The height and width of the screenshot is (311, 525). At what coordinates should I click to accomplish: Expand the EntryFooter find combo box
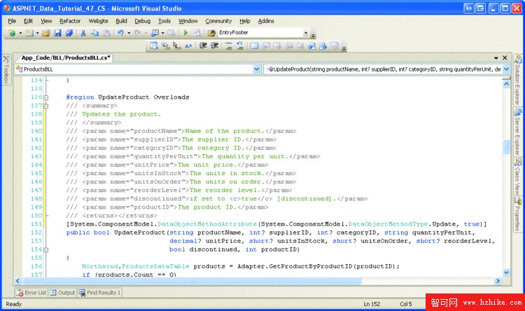[x=306, y=33]
